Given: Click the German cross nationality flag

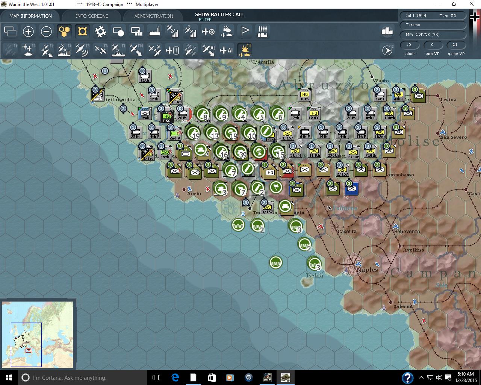Looking at the screenshot, I should [475, 17].
